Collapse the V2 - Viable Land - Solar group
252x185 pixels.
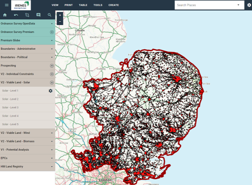pyautogui.click(x=52, y=82)
